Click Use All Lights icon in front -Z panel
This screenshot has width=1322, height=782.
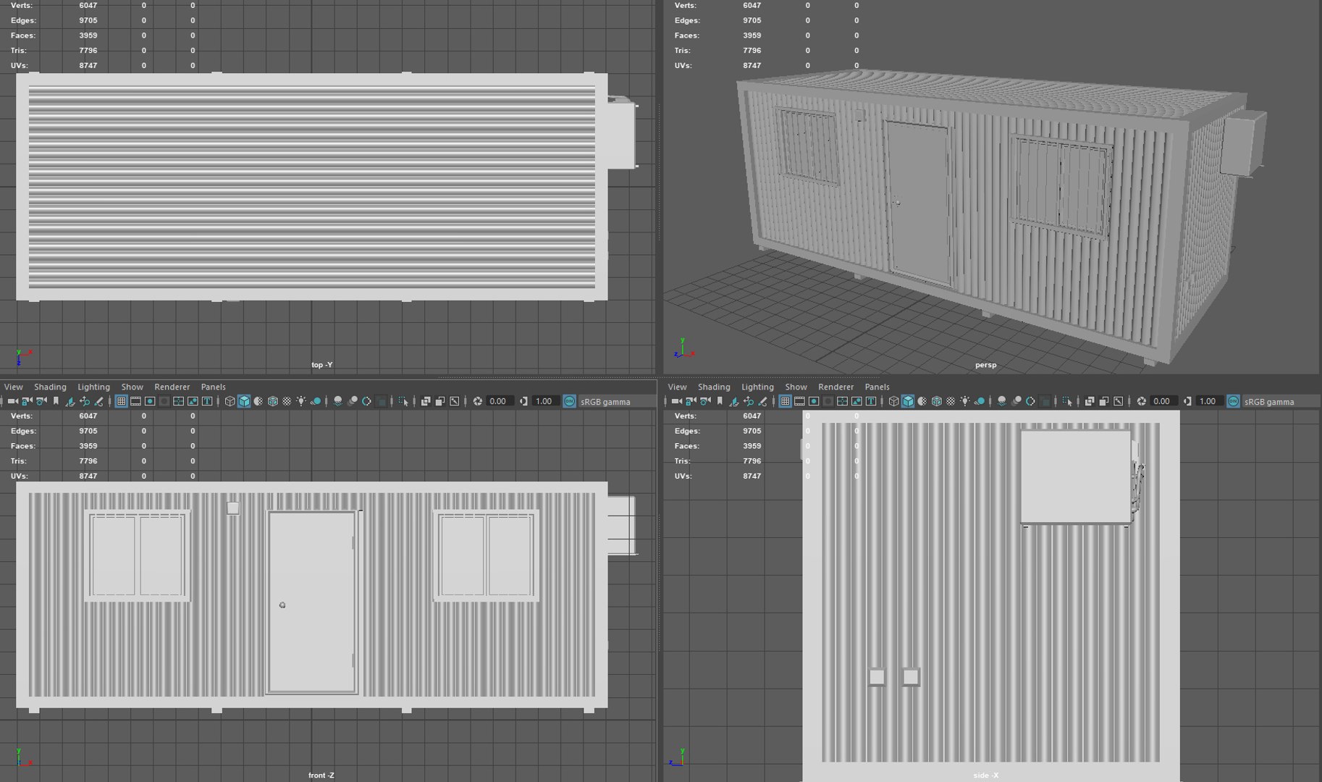coord(301,401)
